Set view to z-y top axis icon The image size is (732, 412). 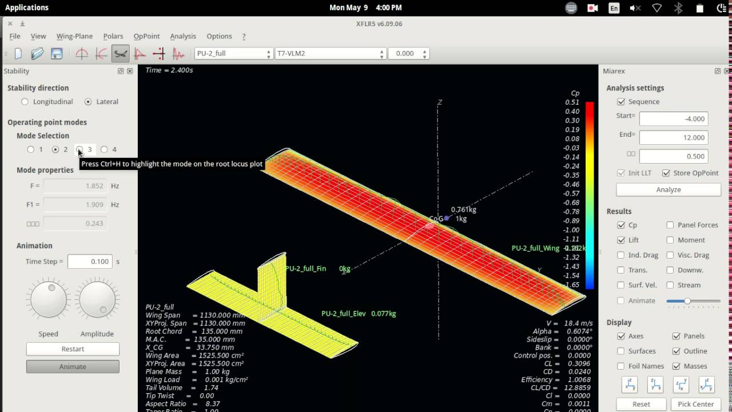pyautogui.click(x=681, y=385)
